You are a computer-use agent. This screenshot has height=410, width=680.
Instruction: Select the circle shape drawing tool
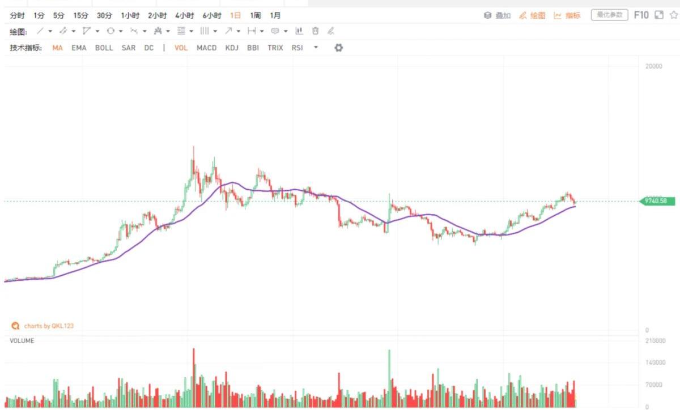coord(110,31)
